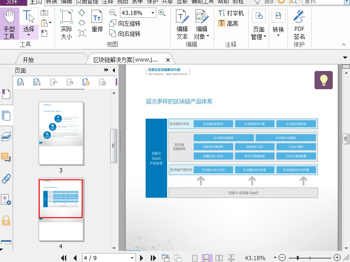Click the fit page icon
This screenshot has height=262, width=350.
click(82, 13)
